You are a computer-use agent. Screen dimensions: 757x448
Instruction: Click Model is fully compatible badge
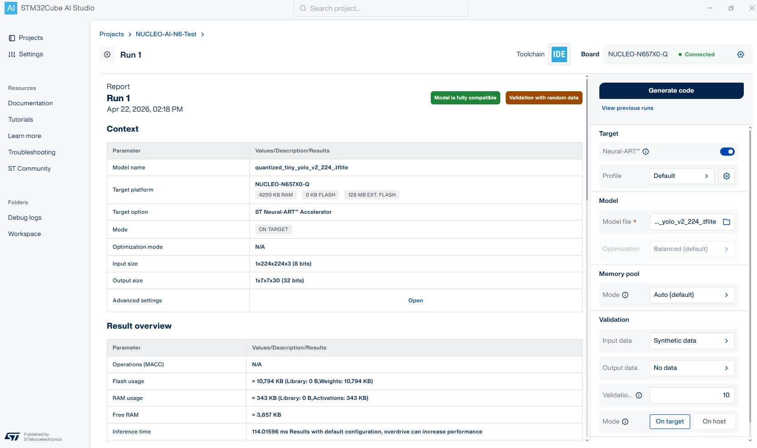point(465,98)
